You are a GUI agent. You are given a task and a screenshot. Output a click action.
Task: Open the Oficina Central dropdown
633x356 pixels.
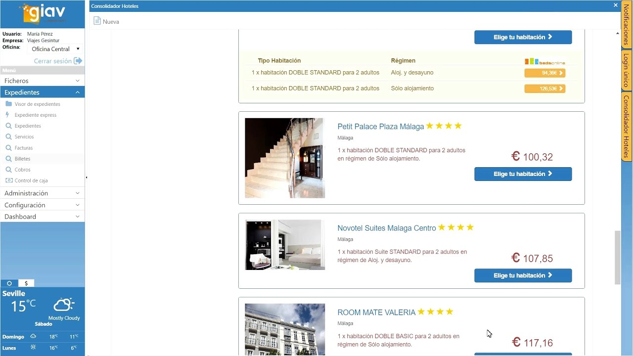pos(55,49)
